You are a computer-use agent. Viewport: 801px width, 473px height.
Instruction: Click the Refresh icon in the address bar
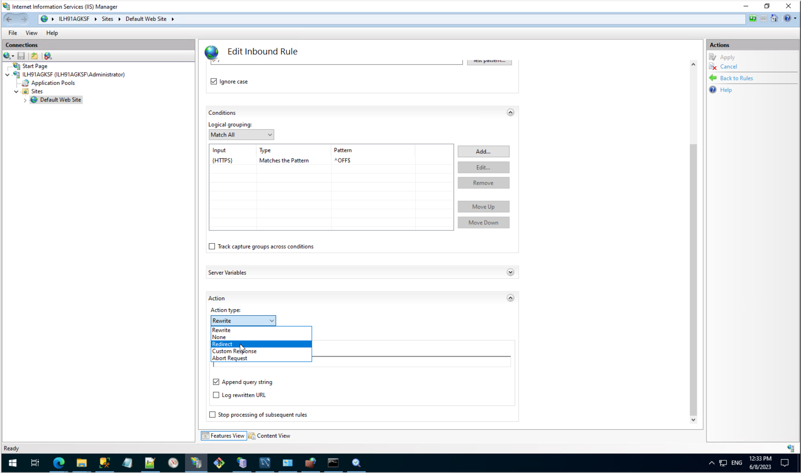753,18
